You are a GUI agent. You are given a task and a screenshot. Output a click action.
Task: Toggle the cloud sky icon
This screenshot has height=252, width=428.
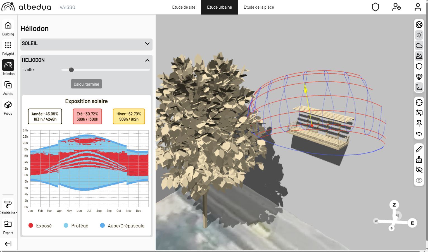point(419,46)
